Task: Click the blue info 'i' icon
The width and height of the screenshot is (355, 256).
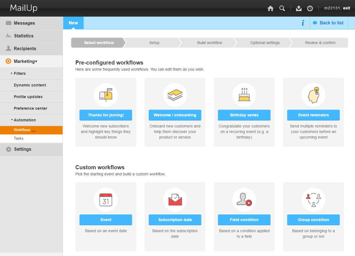Action: click(x=303, y=23)
